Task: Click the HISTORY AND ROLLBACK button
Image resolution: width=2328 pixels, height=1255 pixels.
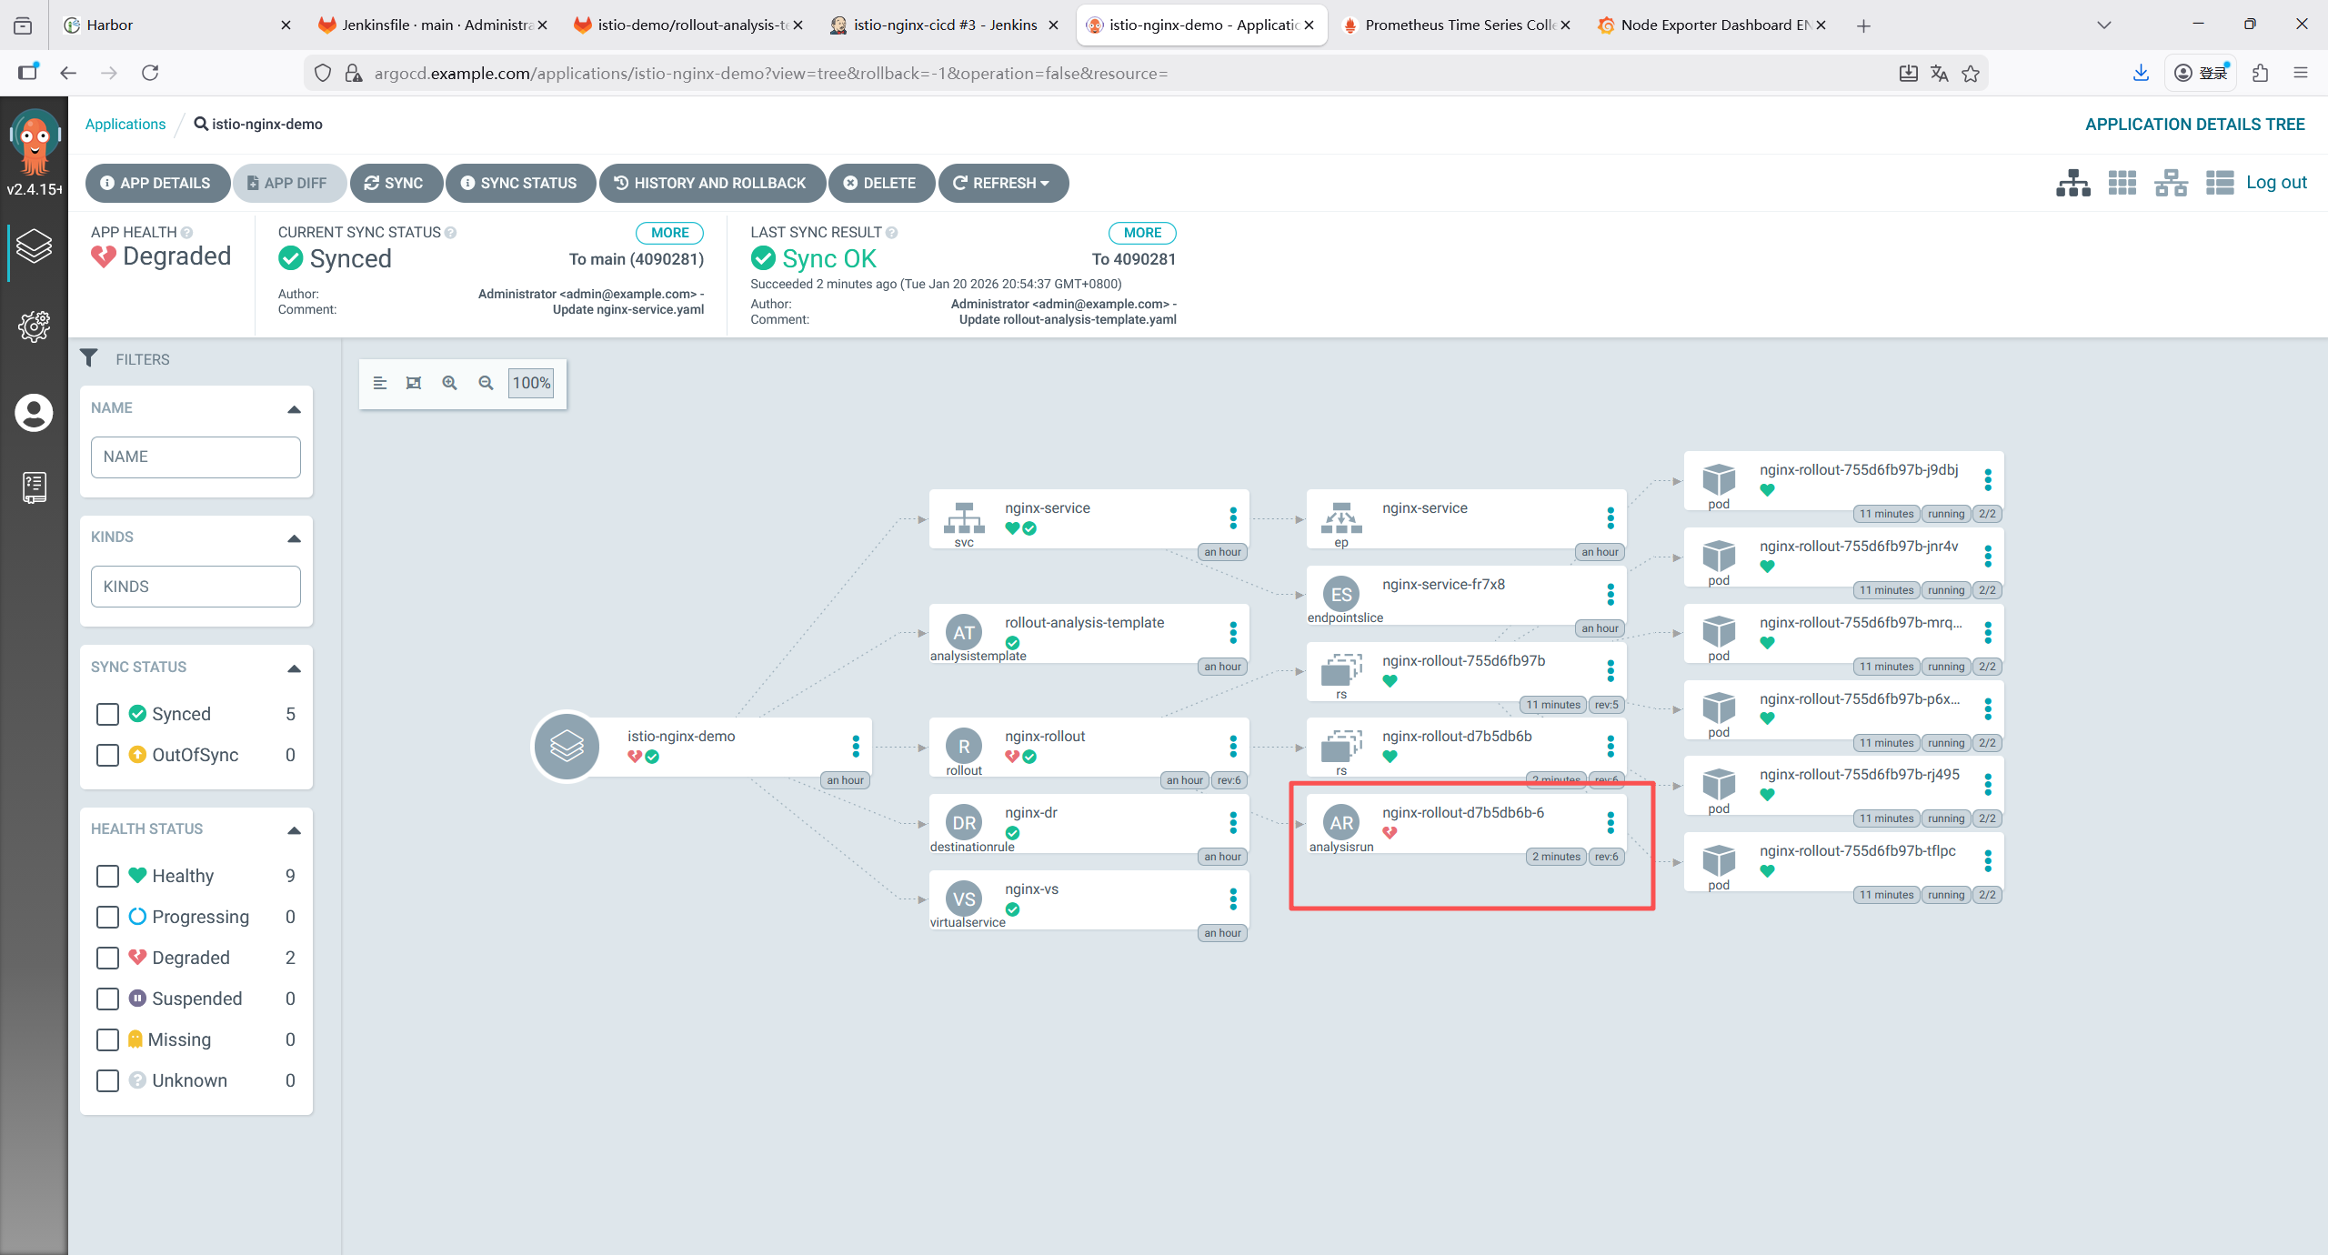Action: point(710,183)
